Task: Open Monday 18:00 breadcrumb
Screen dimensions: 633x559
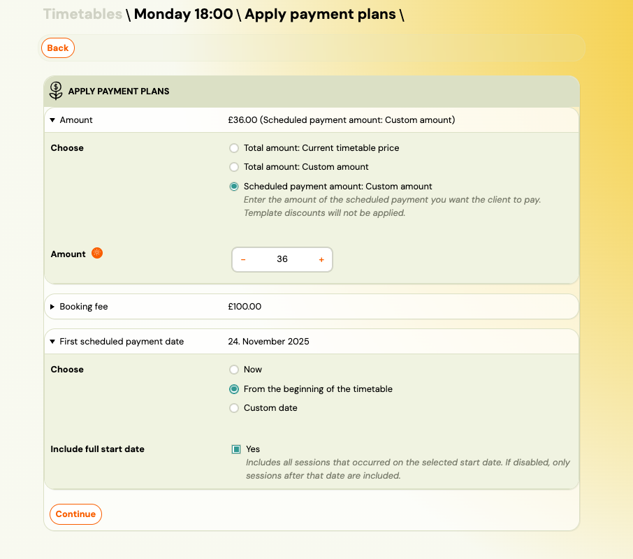Action: pyautogui.click(x=183, y=14)
